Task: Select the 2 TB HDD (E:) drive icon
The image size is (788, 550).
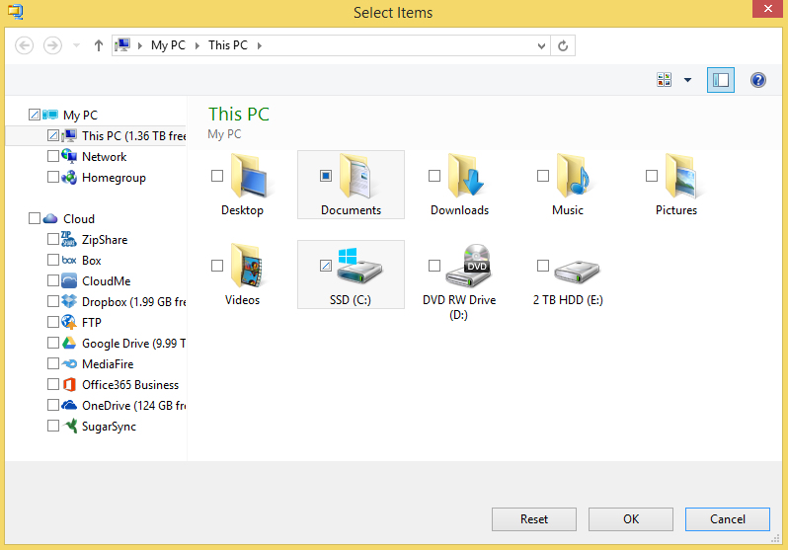Action: click(x=575, y=267)
